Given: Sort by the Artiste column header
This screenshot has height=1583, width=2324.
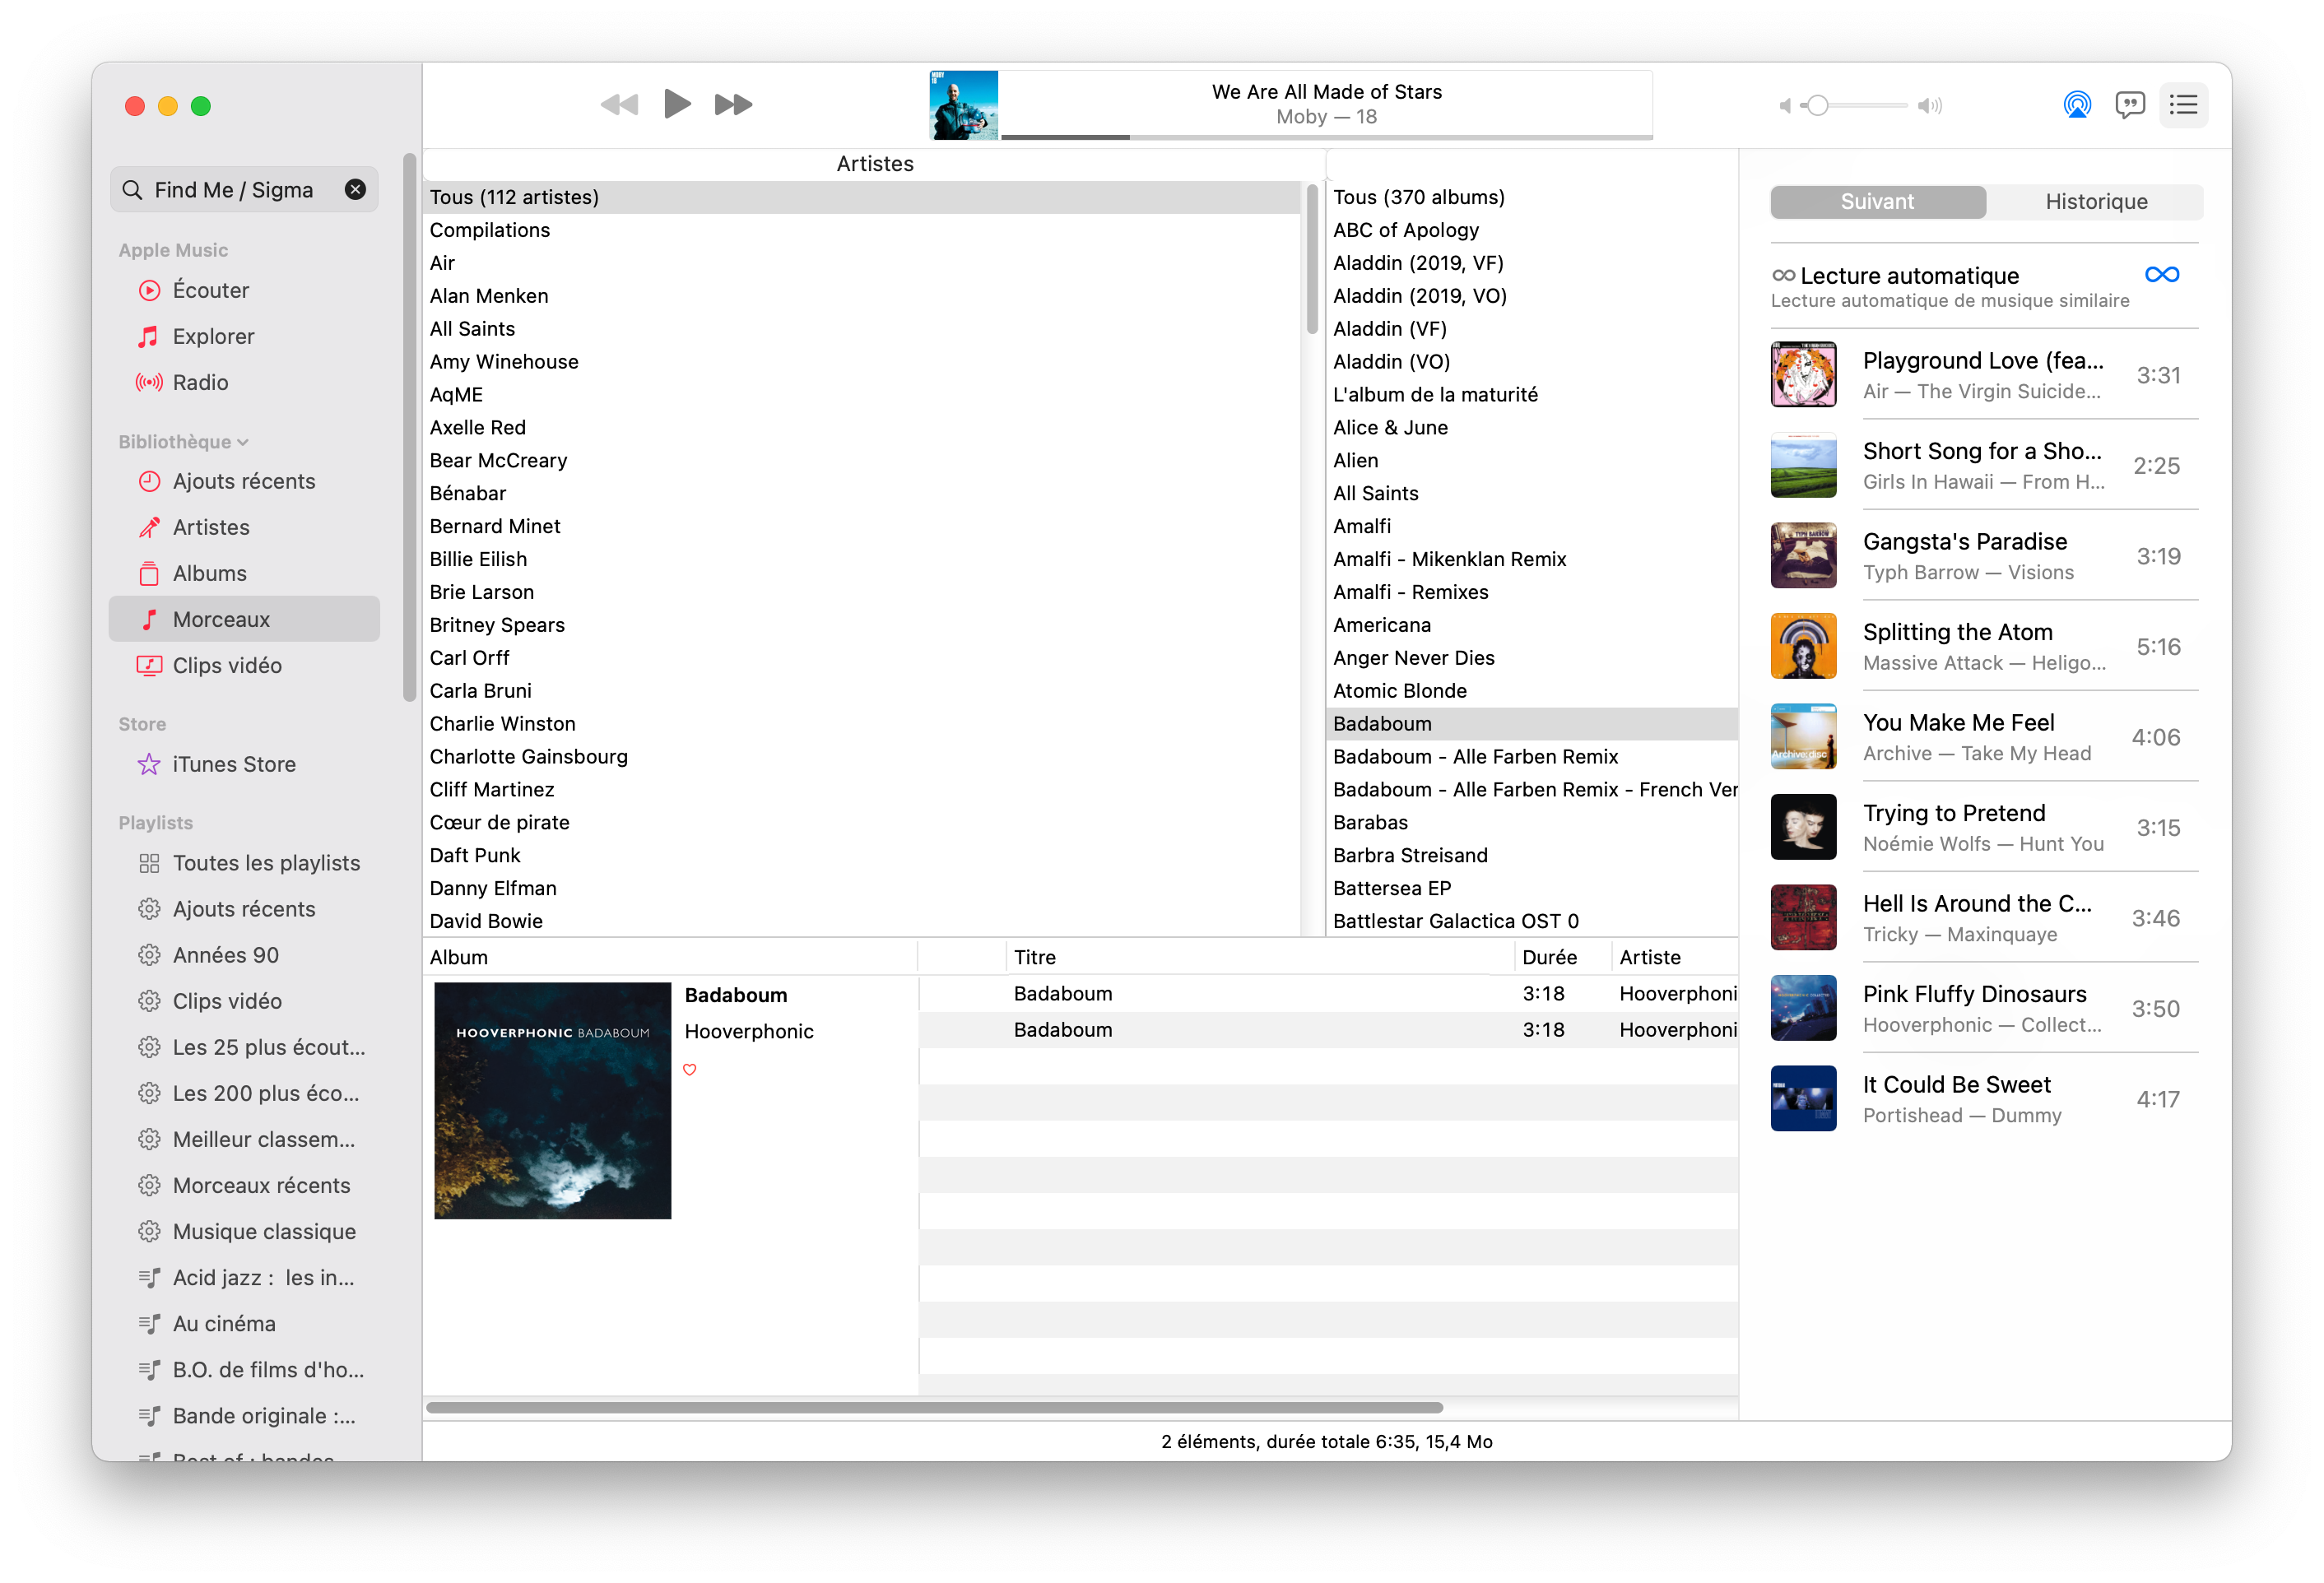Looking at the screenshot, I should pos(1675,957).
